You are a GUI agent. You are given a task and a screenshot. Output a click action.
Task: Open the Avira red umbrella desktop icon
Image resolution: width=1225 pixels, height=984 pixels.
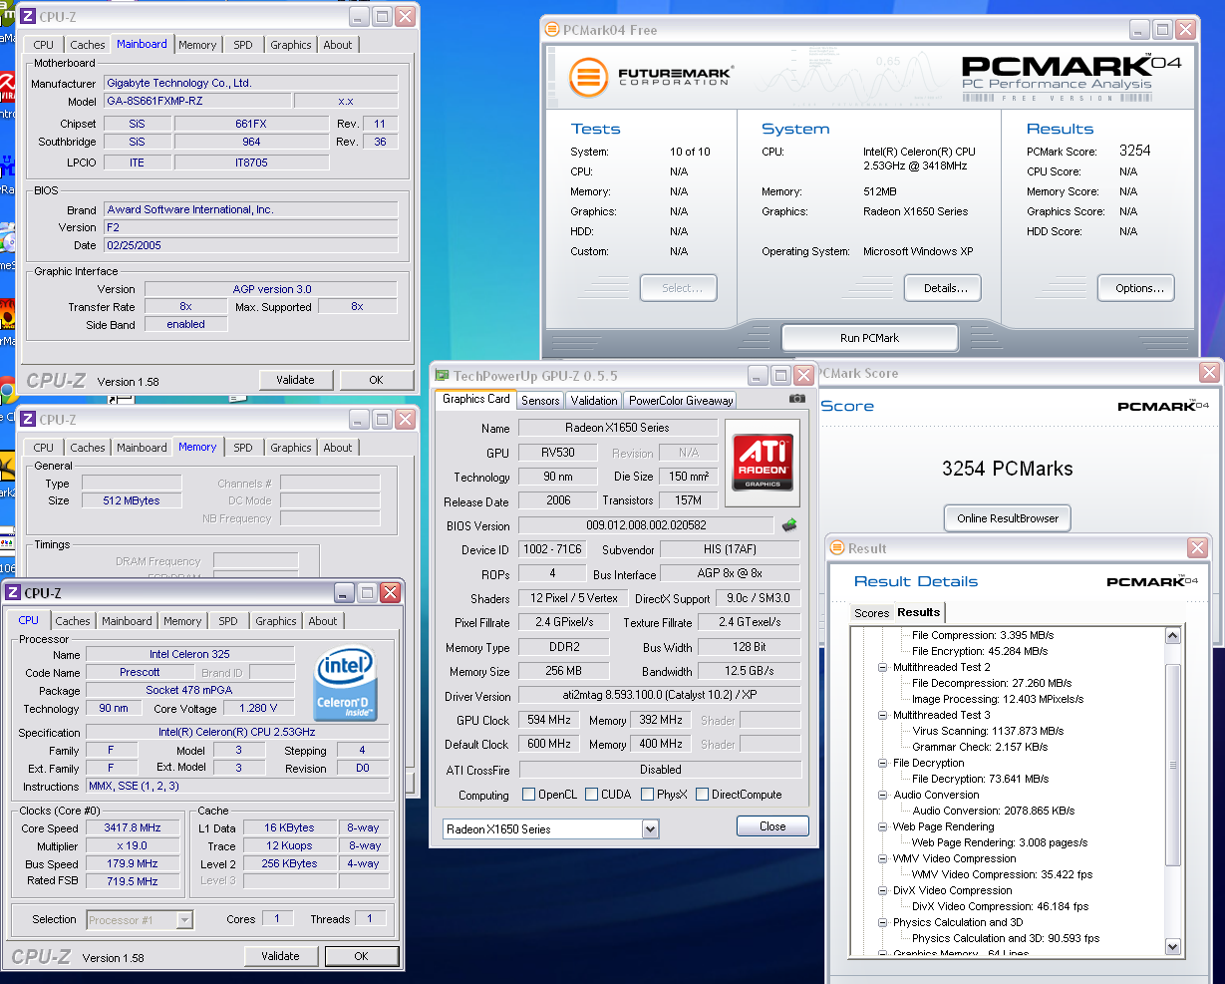pos(6,88)
